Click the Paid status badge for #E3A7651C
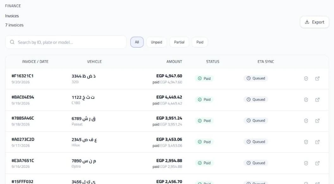This screenshot has width=334, height=184. (x=204, y=163)
